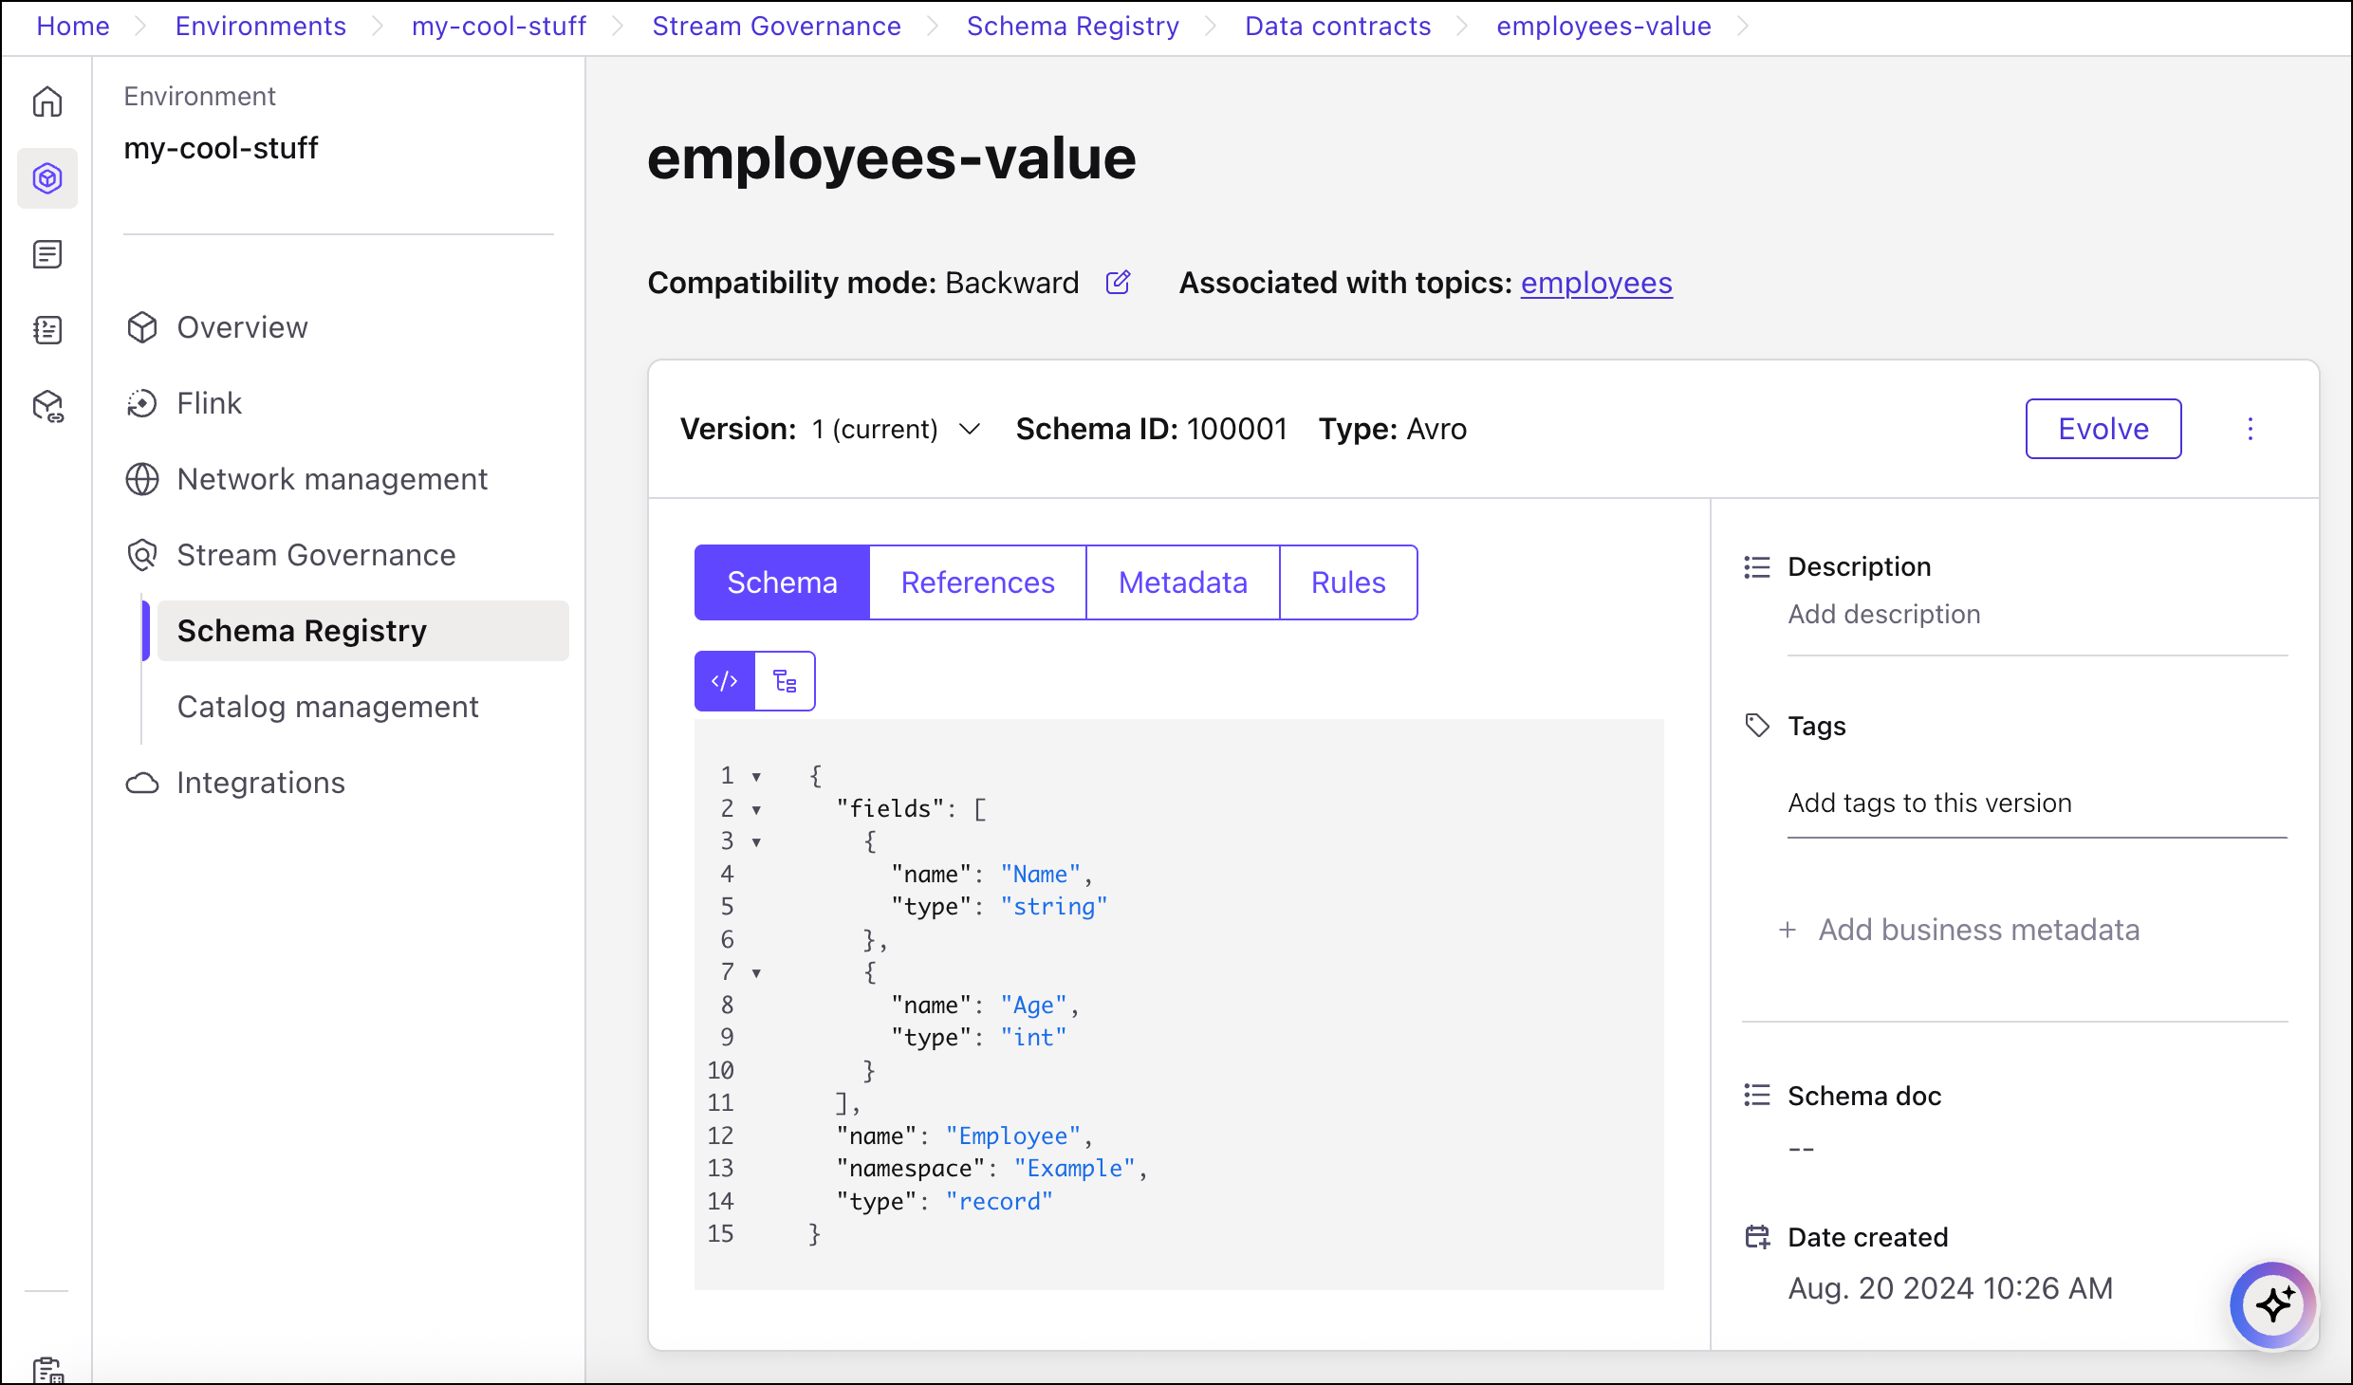
Task: Switch to the References tab
Action: coord(977,582)
